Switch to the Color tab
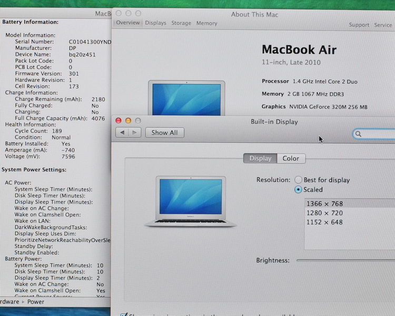Image resolution: width=395 pixels, height=316 pixels. click(291, 159)
